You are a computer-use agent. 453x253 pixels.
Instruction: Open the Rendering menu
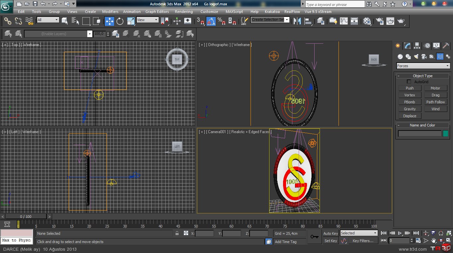point(184,12)
